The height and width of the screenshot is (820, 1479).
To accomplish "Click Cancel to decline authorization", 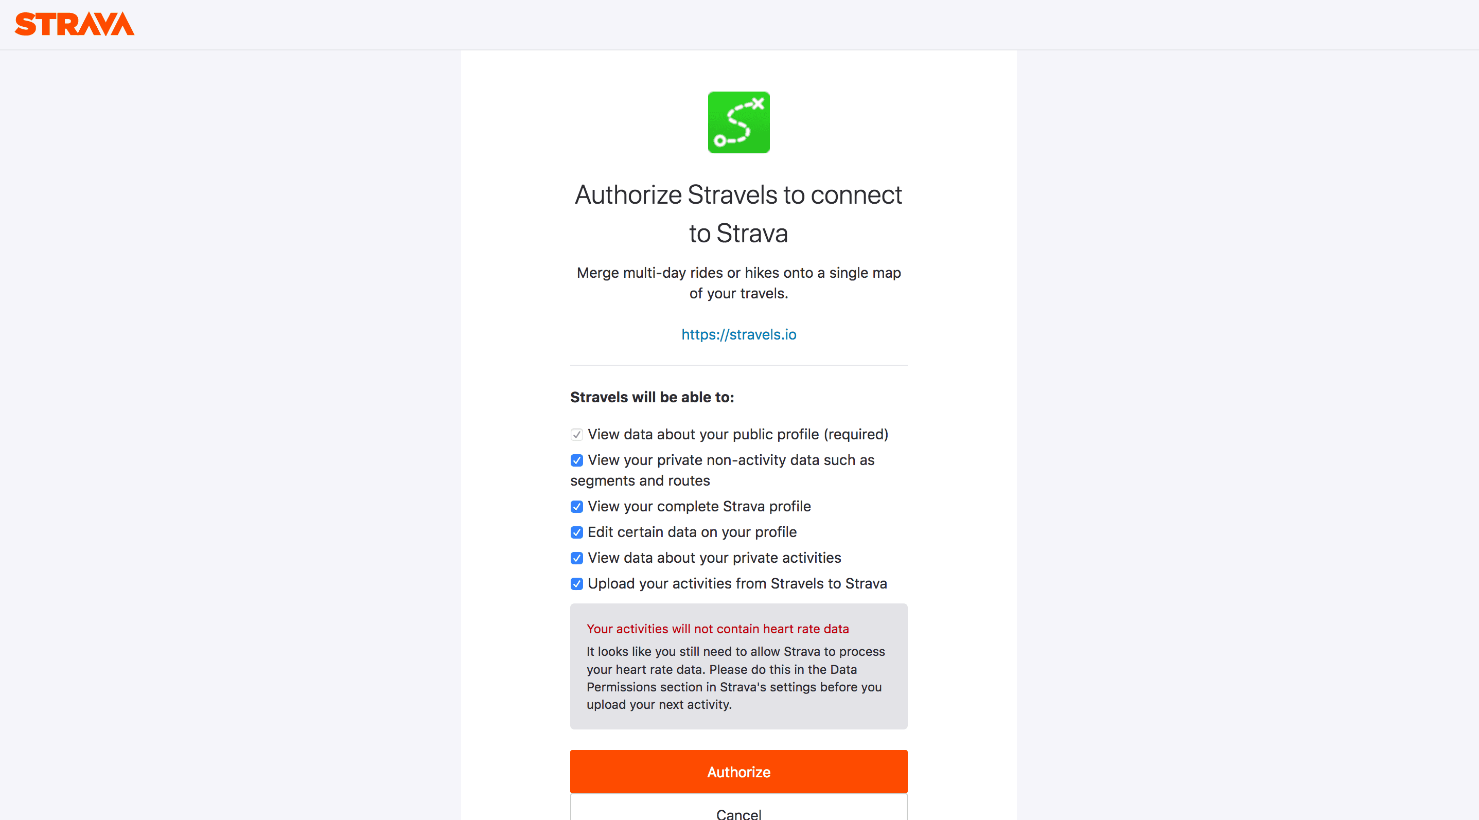I will pos(738,814).
